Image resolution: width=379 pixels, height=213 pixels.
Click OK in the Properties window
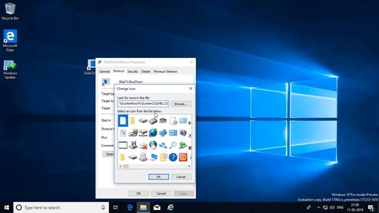coord(139,193)
